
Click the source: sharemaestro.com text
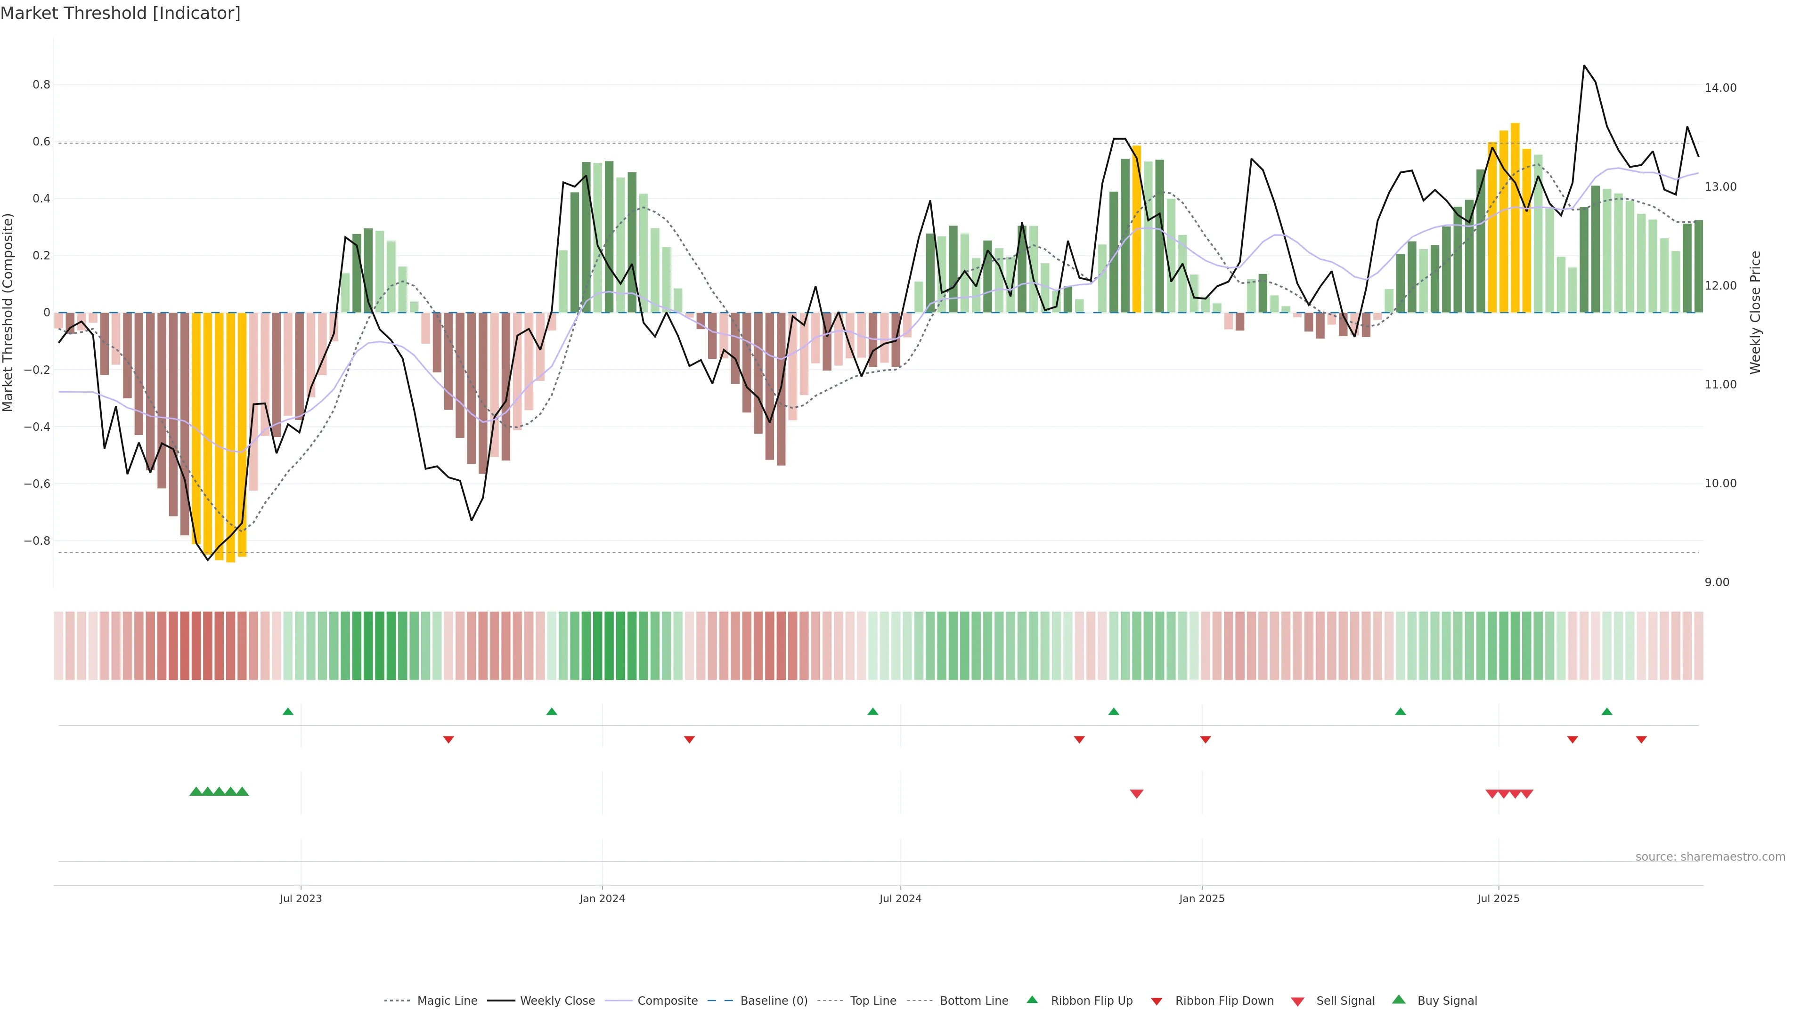[x=1710, y=857]
